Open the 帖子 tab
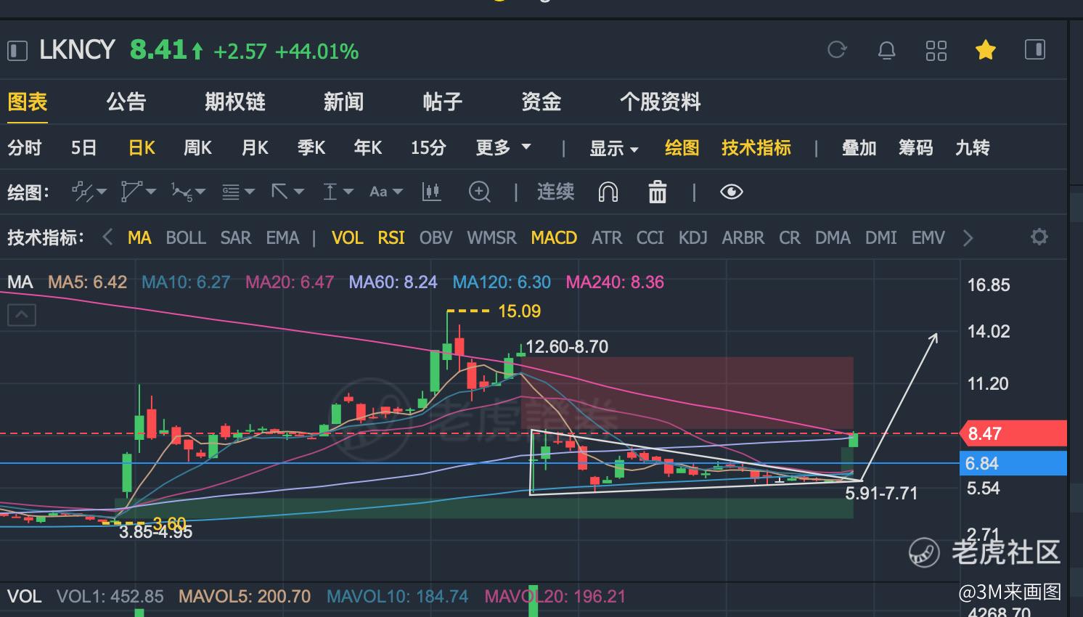The height and width of the screenshot is (617, 1083). point(442,102)
